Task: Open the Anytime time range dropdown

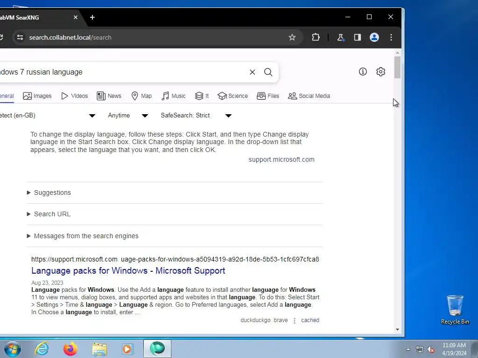Action: (128, 116)
